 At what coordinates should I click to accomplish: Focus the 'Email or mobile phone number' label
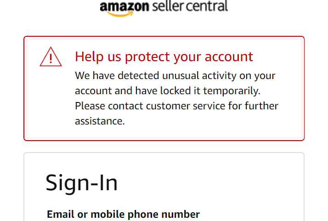tap(123, 214)
